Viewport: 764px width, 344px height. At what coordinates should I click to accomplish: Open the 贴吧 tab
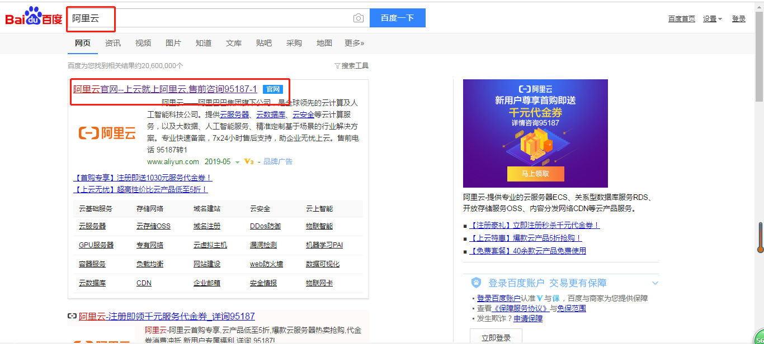(264, 43)
